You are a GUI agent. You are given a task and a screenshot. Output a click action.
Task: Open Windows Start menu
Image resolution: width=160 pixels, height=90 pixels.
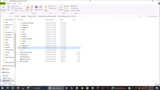(2, 88)
